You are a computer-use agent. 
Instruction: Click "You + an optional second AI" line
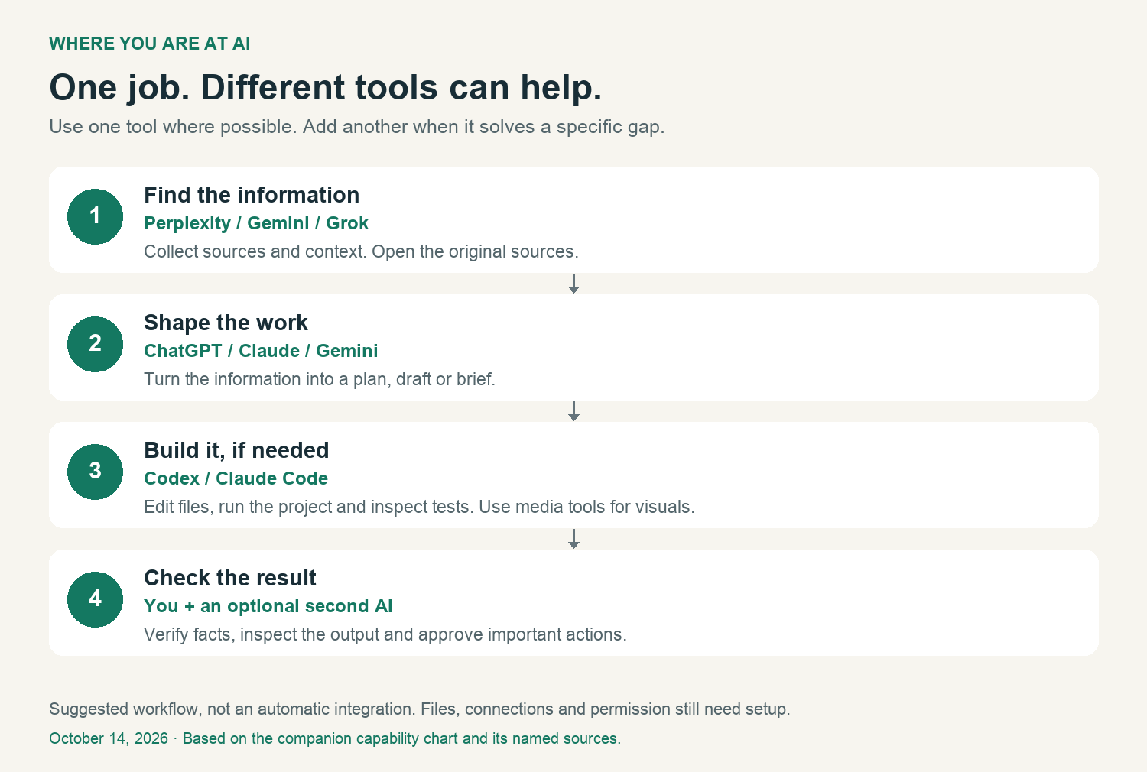[x=268, y=606]
